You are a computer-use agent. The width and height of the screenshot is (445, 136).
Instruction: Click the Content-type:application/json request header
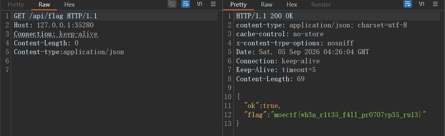[69, 52]
